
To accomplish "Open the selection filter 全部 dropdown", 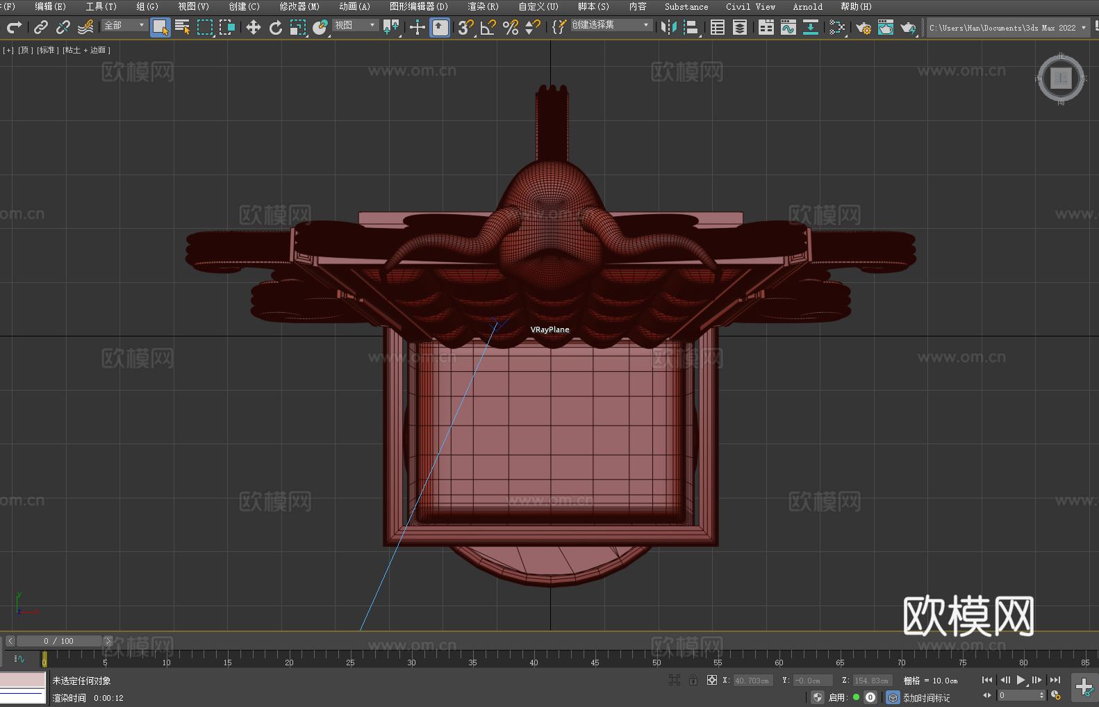I will (x=124, y=25).
